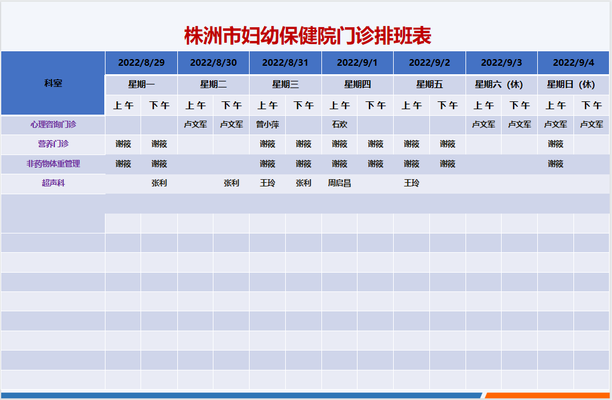612x400 pixels.
Task: Click the 石欢 cell under 星期四
Action: tap(339, 125)
